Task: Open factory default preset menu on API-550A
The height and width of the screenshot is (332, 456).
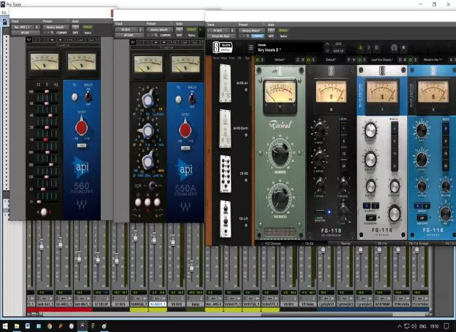Action: click(159, 30)
